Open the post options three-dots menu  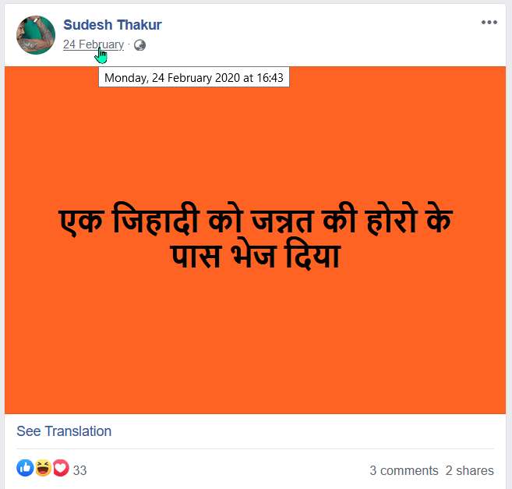489,23
